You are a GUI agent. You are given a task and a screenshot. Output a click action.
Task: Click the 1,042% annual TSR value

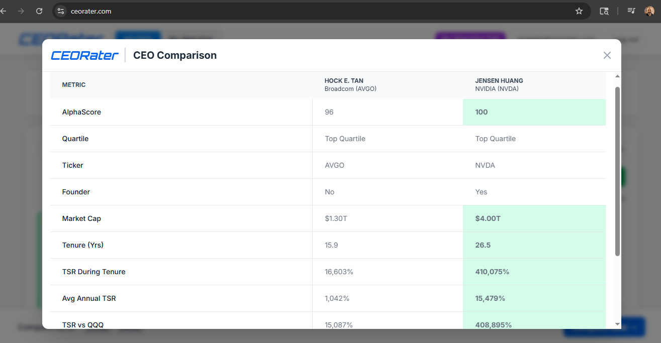(337, 298)
